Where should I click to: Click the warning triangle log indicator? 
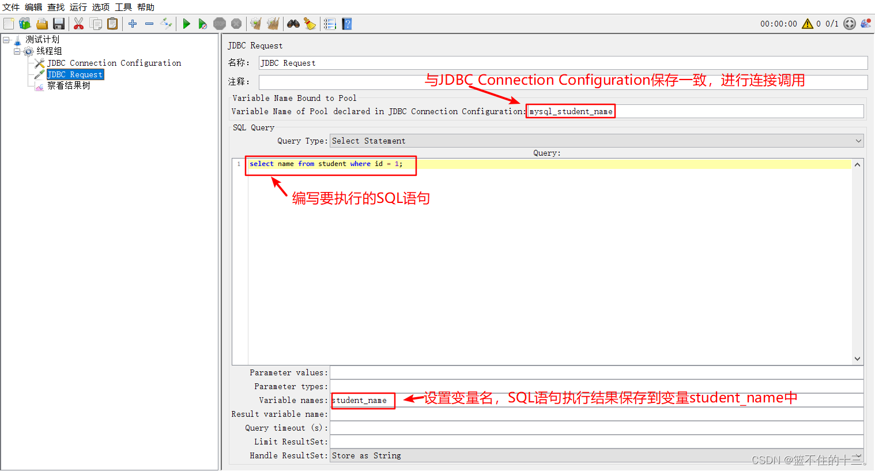click(808, 24)
